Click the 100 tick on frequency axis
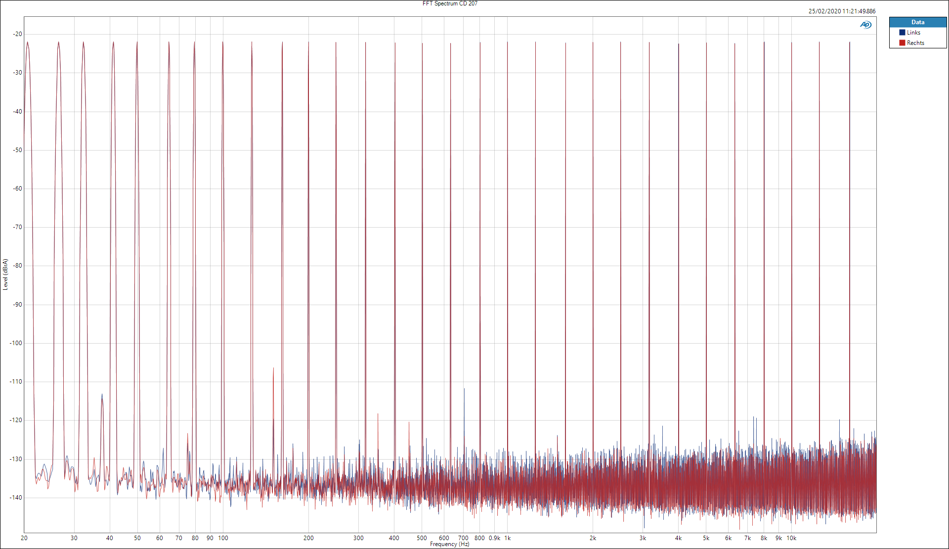Screen dimensions: 949x549 pyautogui.click(x=223, y=538)
